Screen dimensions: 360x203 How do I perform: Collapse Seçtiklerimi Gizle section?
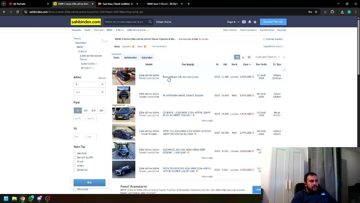pyautogui.click(x=273, y=47)
